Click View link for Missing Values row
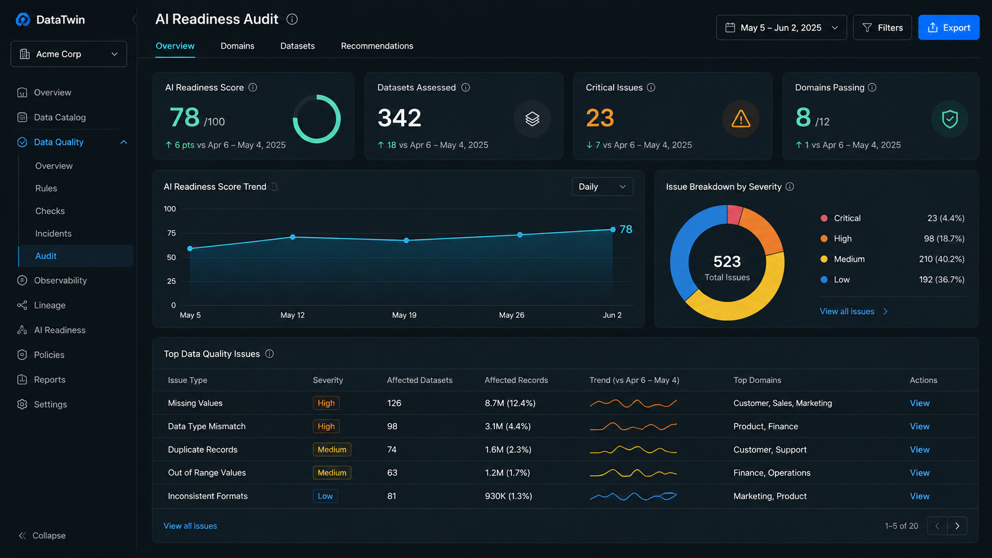Viewport: 992px width, 558px height. (920, 403)
